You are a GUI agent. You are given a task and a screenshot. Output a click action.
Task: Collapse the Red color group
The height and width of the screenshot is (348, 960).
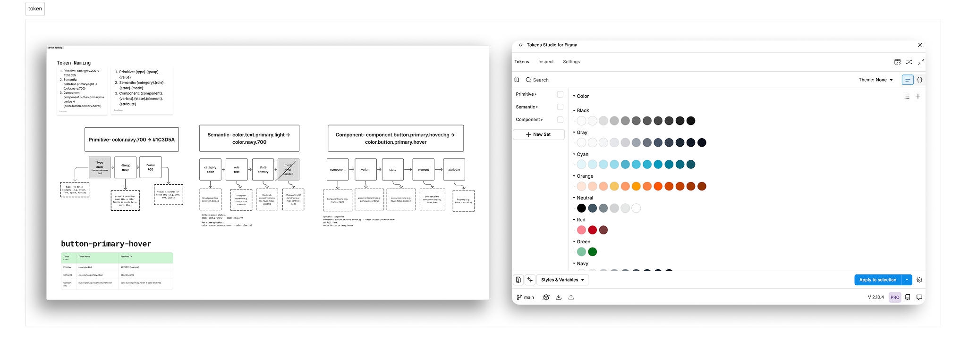[574, 220]
